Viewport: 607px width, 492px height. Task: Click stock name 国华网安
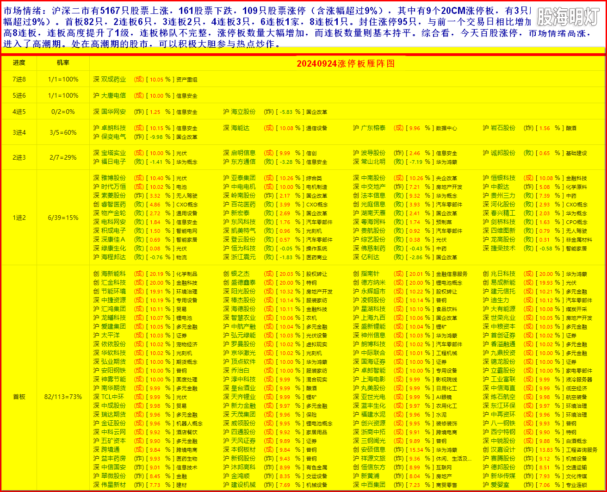tap(113, 112)
